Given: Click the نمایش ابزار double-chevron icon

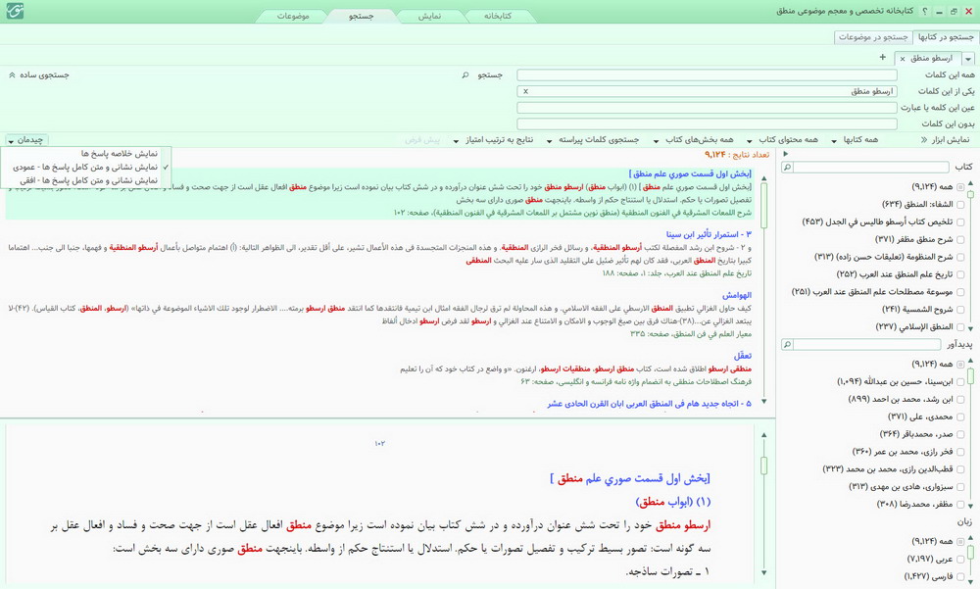Looking at the screenshot, I should [924, 140].
